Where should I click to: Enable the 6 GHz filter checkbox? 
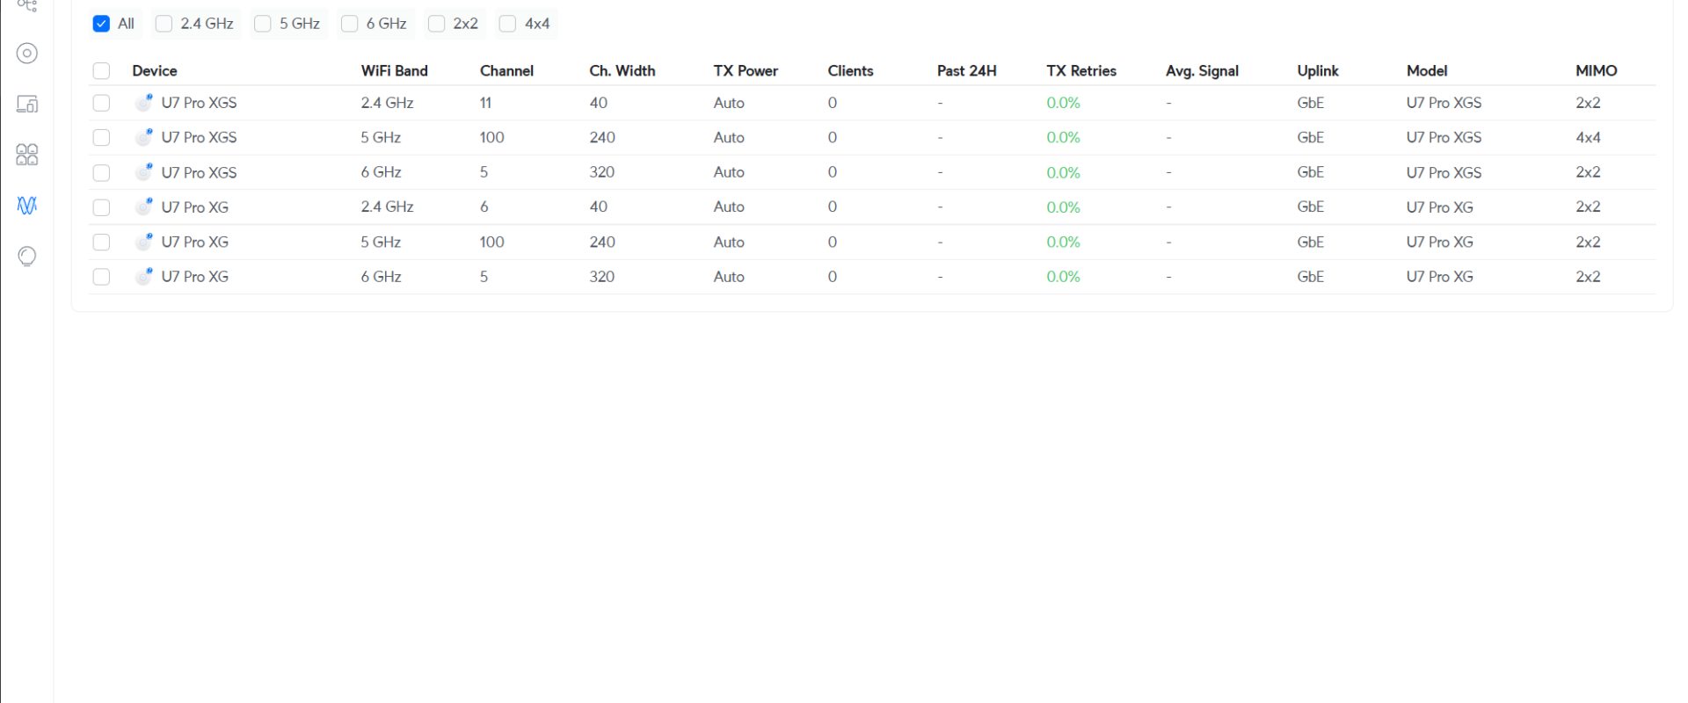(x=349, y=24)
